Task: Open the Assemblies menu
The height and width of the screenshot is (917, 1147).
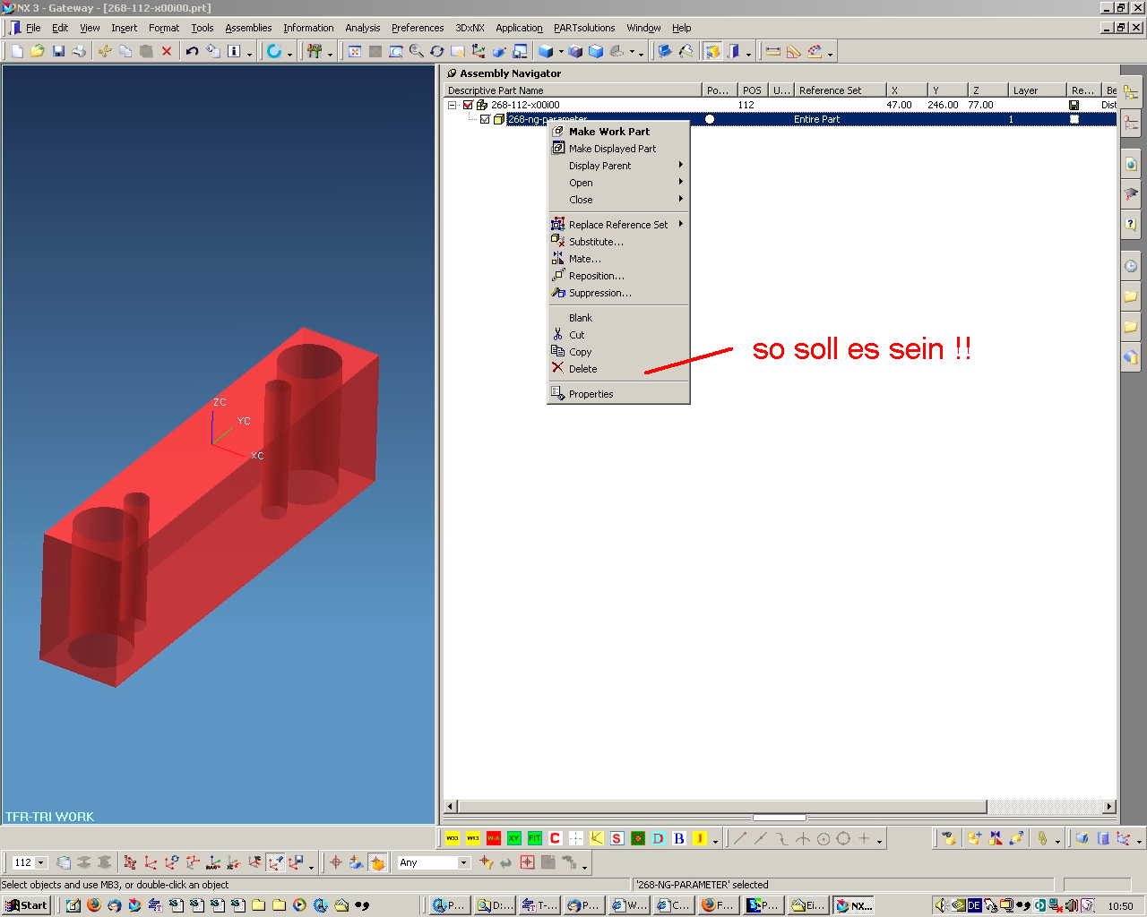Action: (x=248, y=28)
